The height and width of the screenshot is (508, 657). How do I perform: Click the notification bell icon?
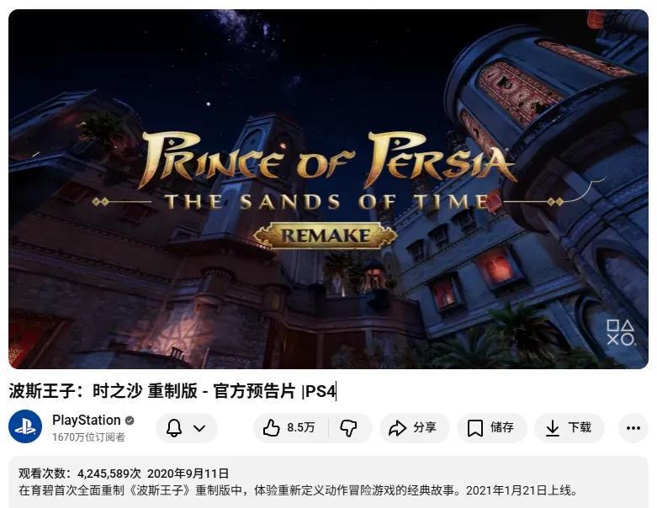pyautogui.click(x=174, y=428)
